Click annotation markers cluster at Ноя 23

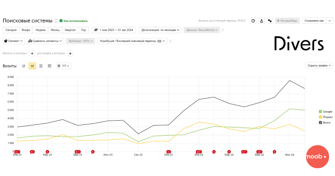coord(168,152)
